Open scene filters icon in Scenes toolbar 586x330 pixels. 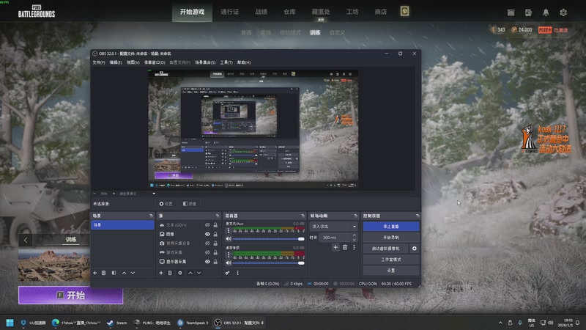pyautogui.click(x=114, y=273)
